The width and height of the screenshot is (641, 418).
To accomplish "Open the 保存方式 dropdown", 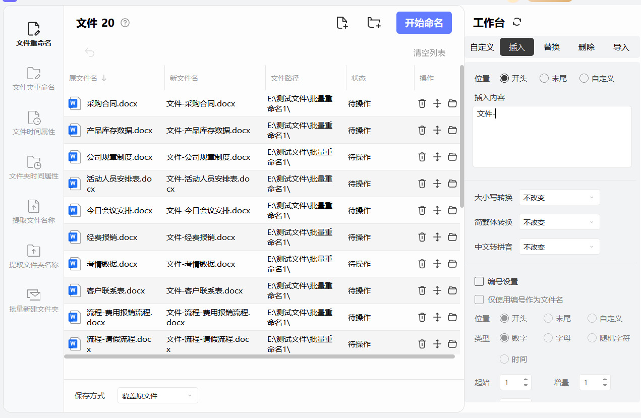I will click(157, 396).
